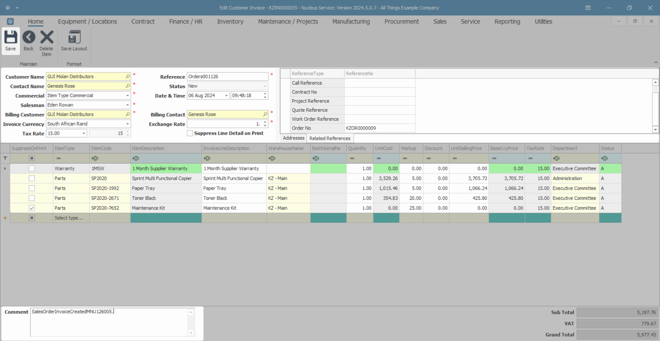
Task: Open the Procurement menu
Action: tap(401, 22)
